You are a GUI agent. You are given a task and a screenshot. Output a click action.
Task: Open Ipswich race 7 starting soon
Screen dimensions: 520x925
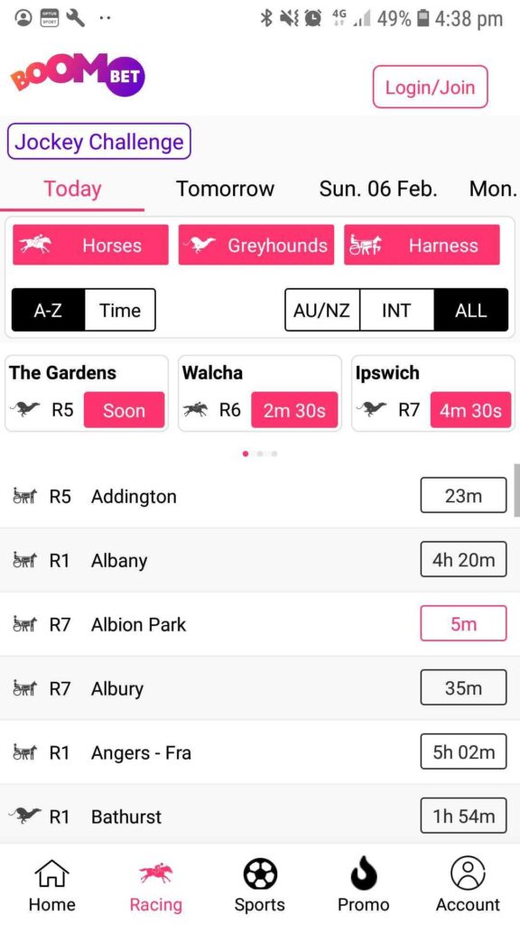(x=433, y=393)
